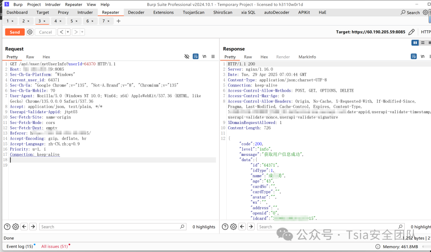Open the Intruder menu in menu bar
This screenshot has width=431, height=252.
pyautogui.click(x=53, y=4)
